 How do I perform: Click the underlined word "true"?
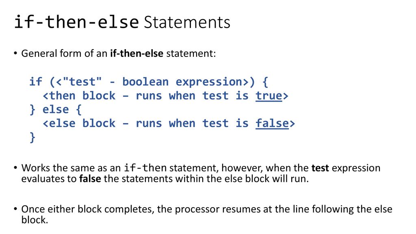[x=269, y=96]
